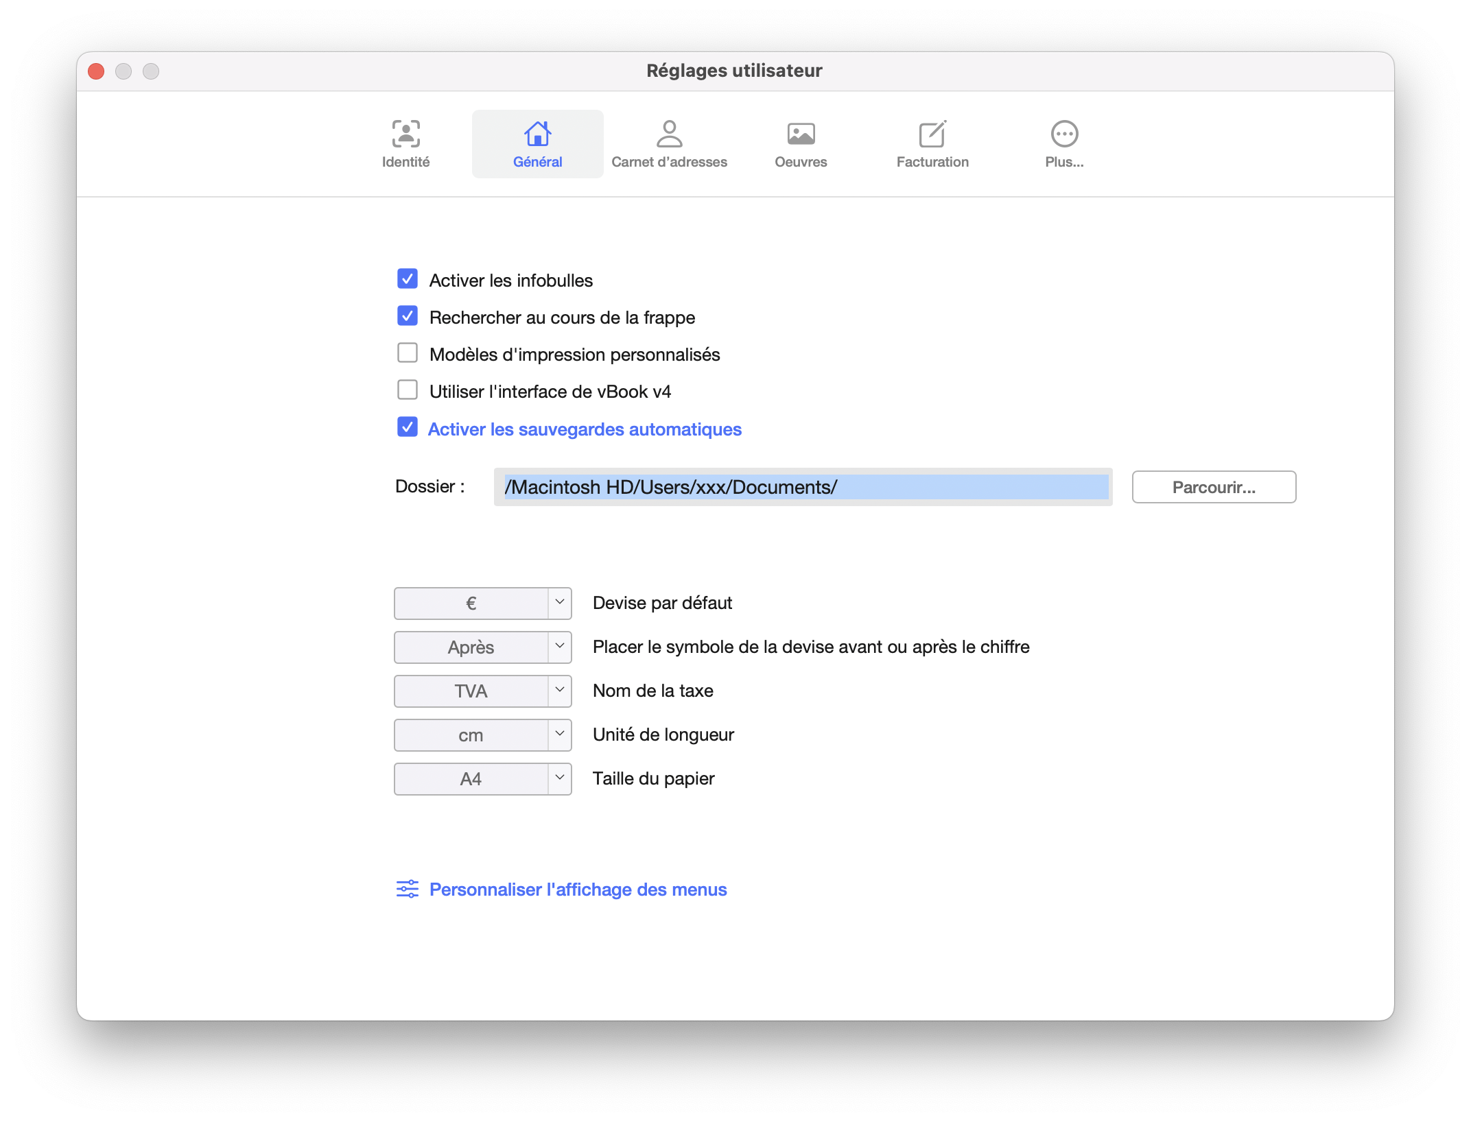The height and width of the screenshot is (1122, 1471).
Task: Click the Plus... ellipsis icon
Action: click(1064, 134)
